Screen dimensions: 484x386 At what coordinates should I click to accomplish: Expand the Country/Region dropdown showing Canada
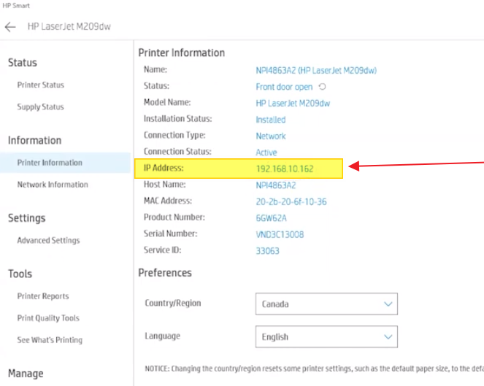(x=326, y=304)
